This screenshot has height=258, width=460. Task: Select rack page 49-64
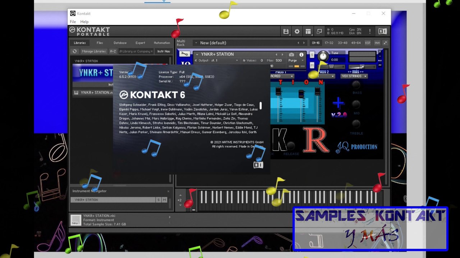(x=356, y=43)
